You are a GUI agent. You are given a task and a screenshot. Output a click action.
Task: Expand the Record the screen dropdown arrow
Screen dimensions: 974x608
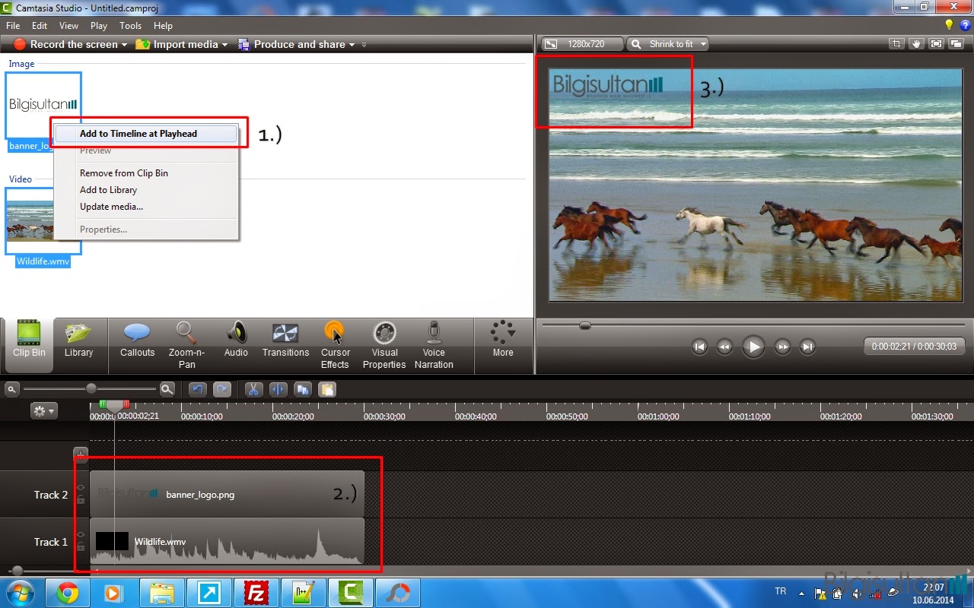124,45
